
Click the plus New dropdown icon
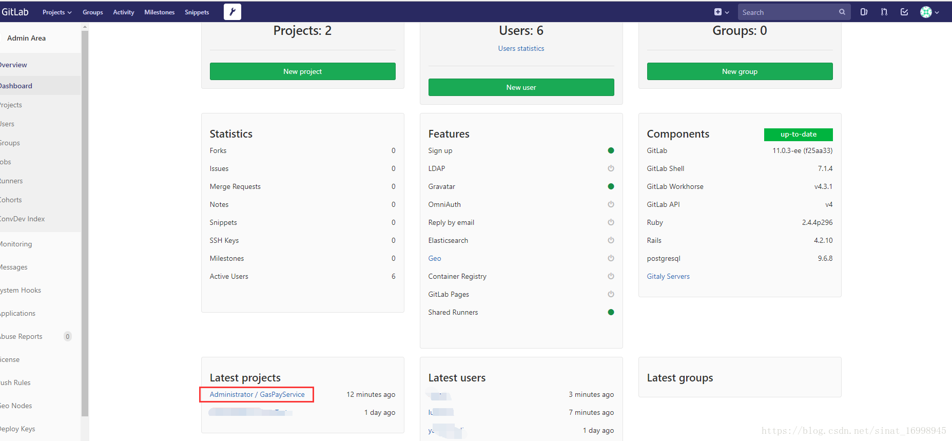[721, 12]
